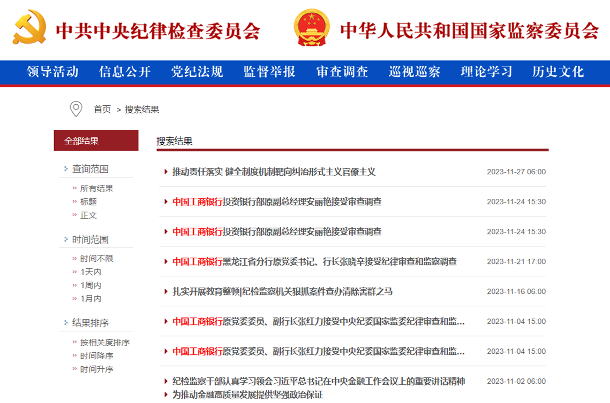
Task: Open first 安丽艳接受审查调查 result
Action: click(277, 201)
